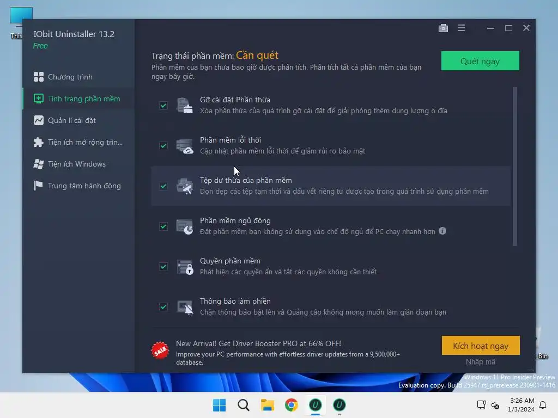This screenshot has width=558, height=418.
Task: Click the Chương trình grid icon
Action: point(39,77)
